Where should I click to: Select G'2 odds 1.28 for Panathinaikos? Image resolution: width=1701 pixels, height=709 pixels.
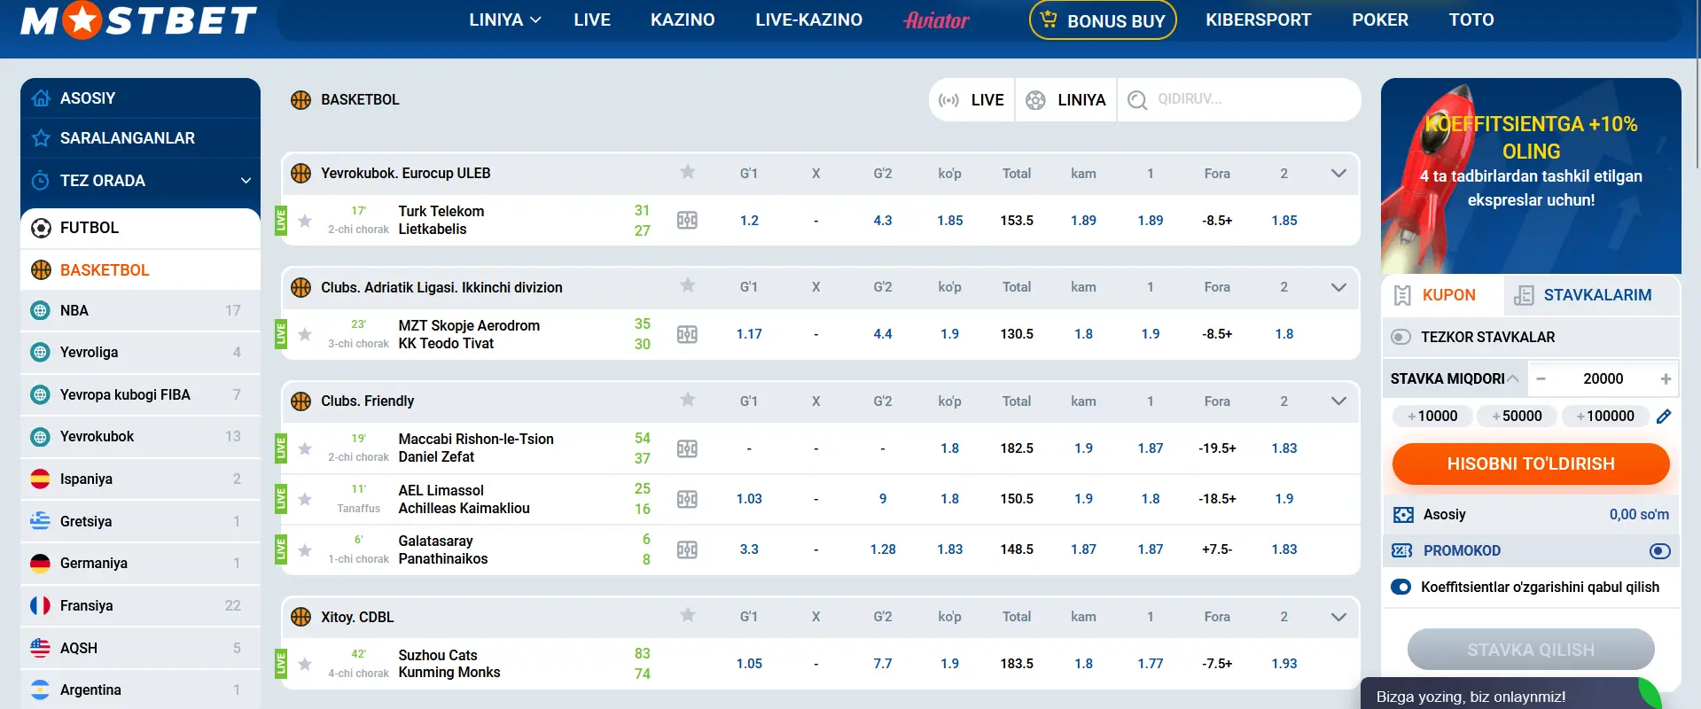(883, 549)
